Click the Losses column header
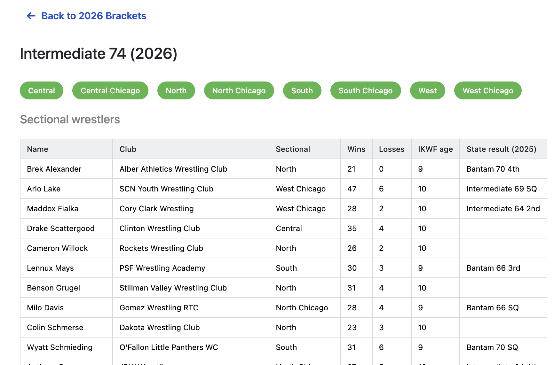 (x=391, y=149)
